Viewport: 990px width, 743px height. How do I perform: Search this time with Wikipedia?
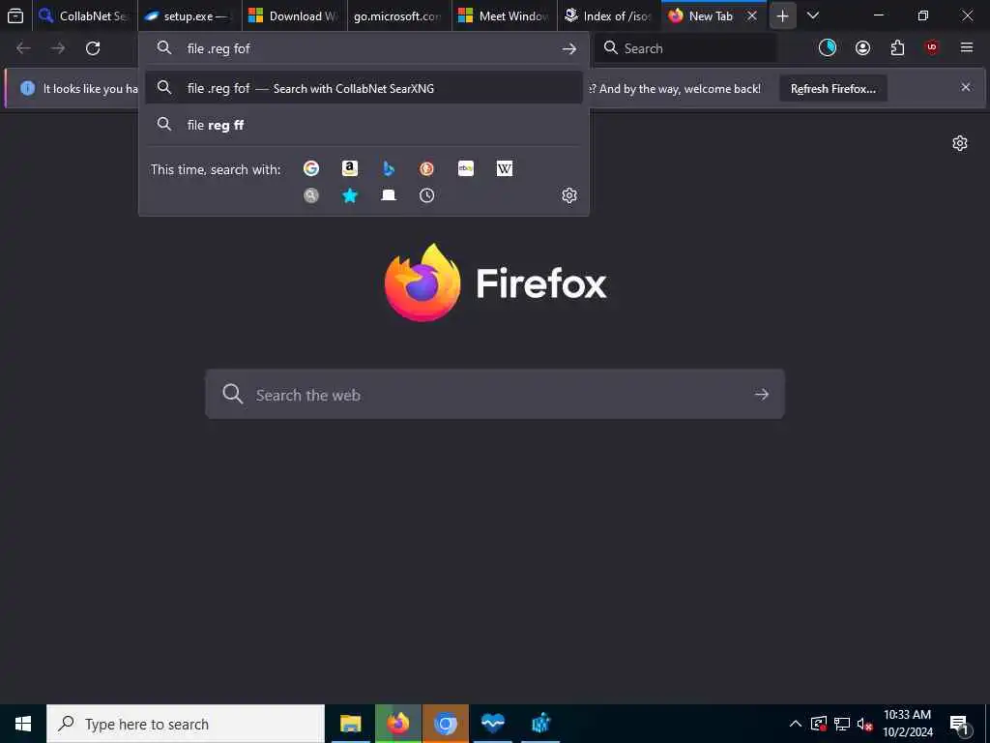tap(505, 168)
